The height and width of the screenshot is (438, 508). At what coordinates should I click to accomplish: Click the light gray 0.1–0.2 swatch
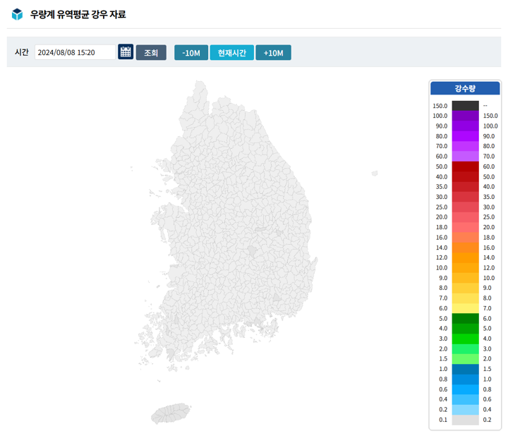465,420
